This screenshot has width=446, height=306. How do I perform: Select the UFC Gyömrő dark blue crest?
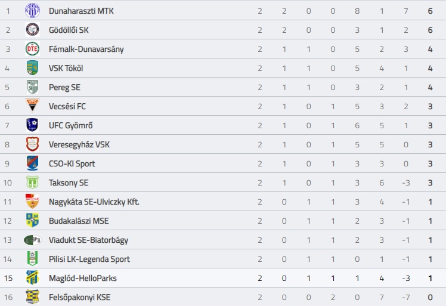coord(32,125)
